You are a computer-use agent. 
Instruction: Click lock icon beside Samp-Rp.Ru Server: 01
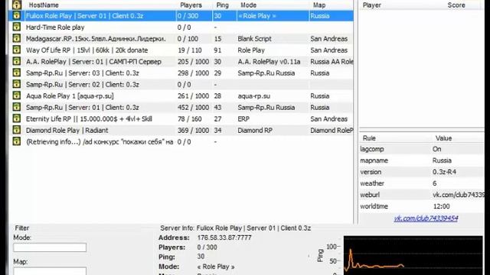(x=17, y=107)
